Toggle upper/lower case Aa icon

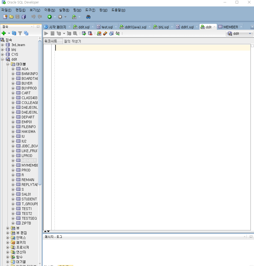click(x=118, y=33)
